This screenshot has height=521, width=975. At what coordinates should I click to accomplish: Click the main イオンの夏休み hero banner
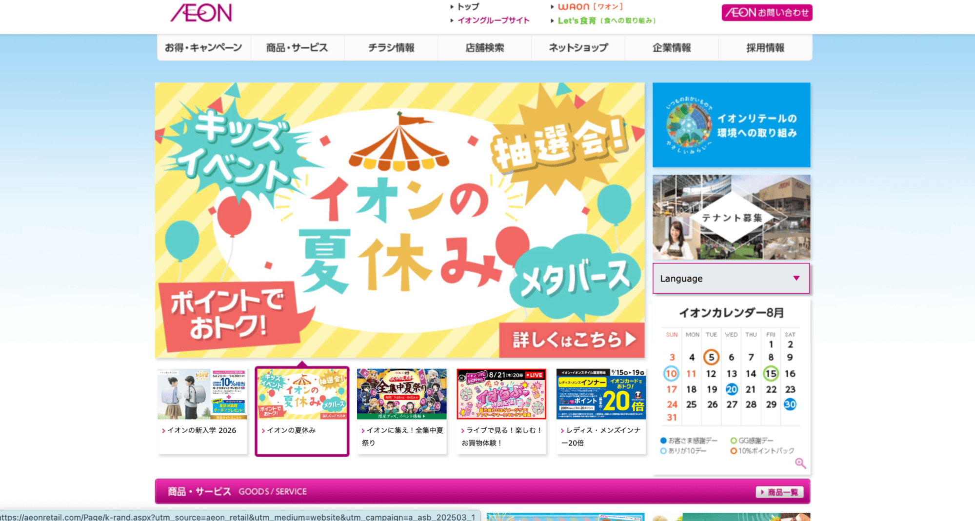coord(399,220)
